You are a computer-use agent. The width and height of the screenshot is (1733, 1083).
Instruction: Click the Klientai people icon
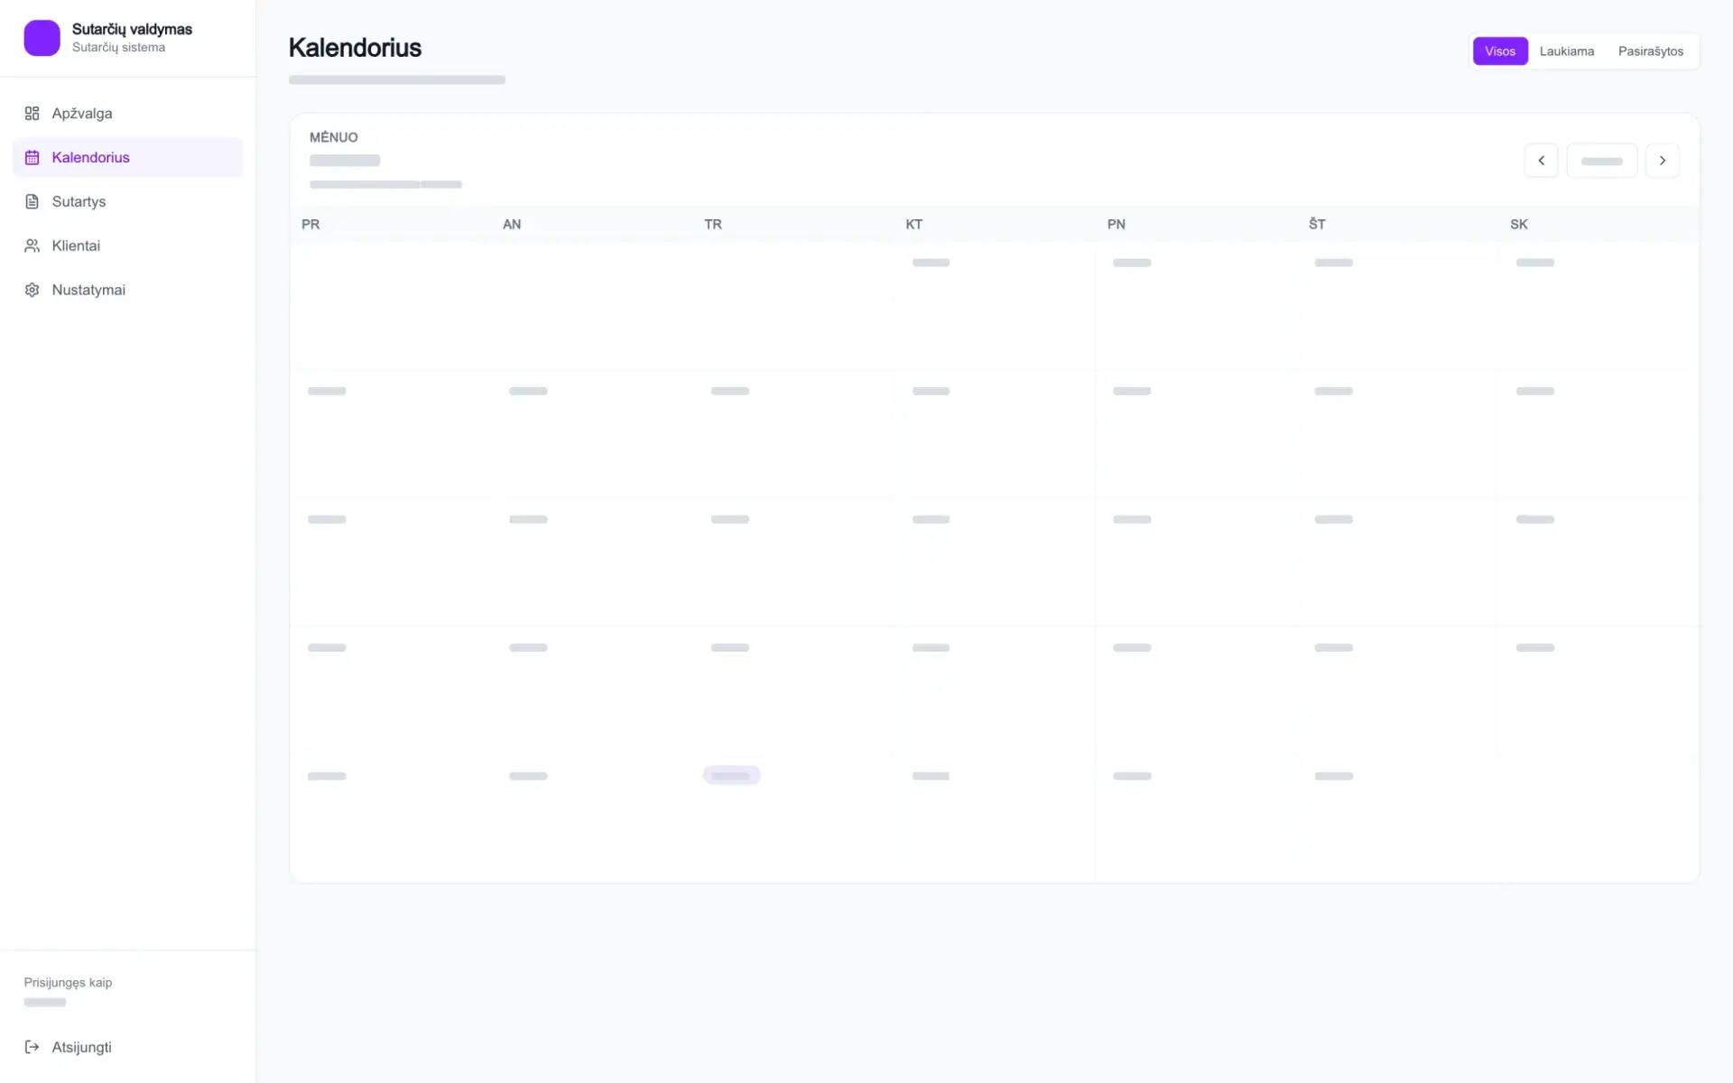32,245
